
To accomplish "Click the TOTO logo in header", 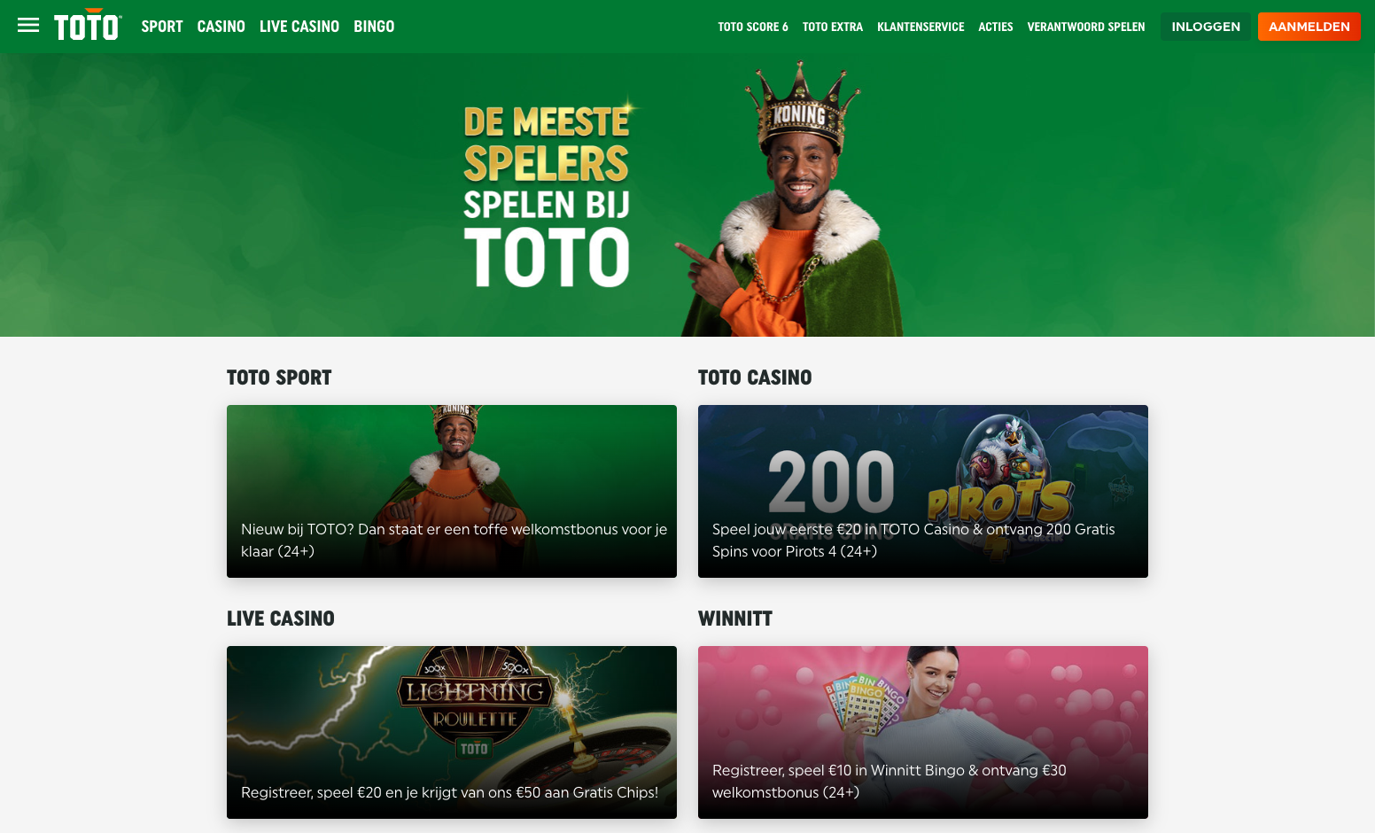I will pyautogui.click(x=87, y=26).
